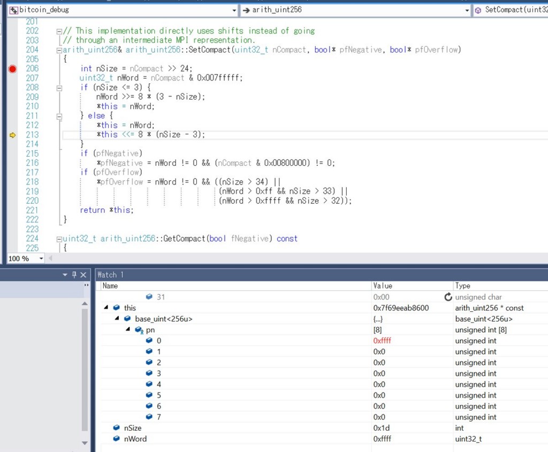The image size is (548, 452).
Task: Click the left panel vertical scrollbar thumb
Action: coord(85,370)
